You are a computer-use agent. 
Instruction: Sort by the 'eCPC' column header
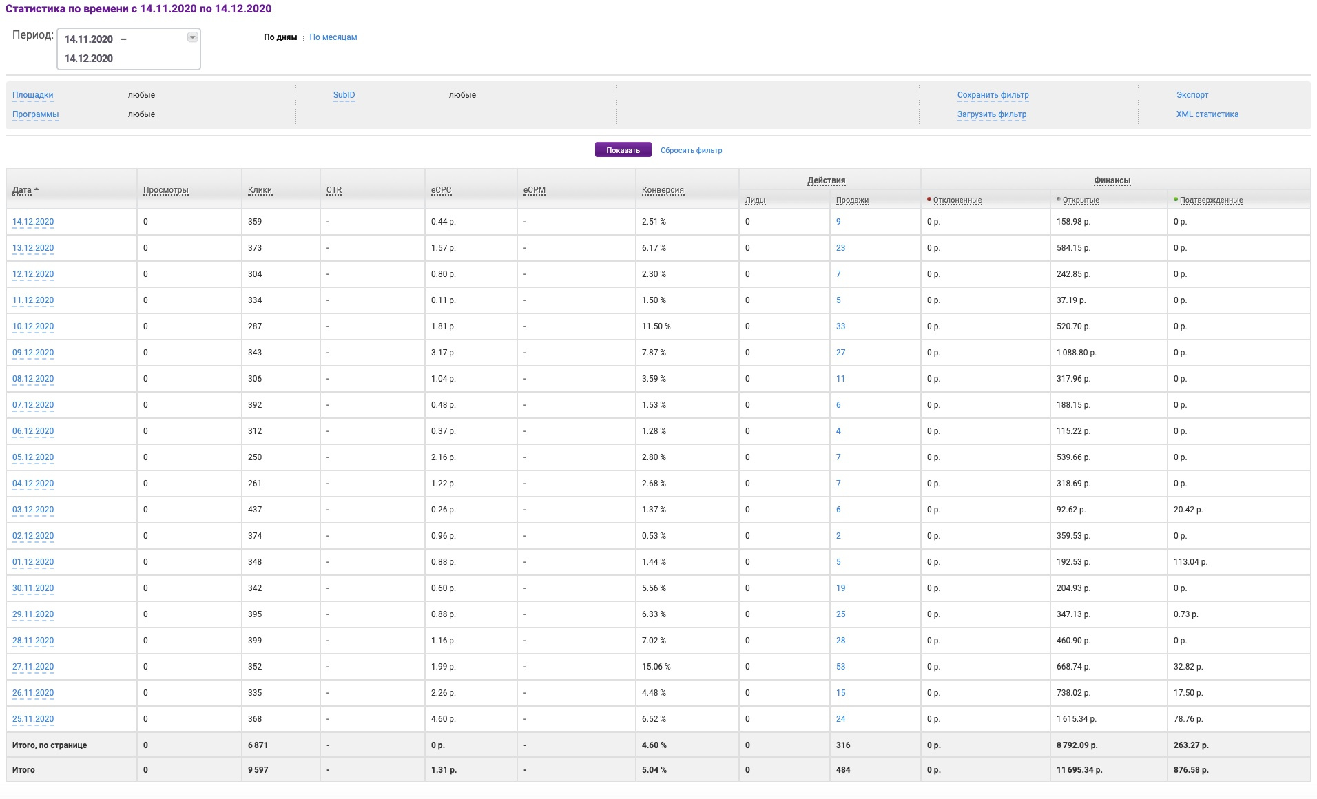[x=442, y=190]
